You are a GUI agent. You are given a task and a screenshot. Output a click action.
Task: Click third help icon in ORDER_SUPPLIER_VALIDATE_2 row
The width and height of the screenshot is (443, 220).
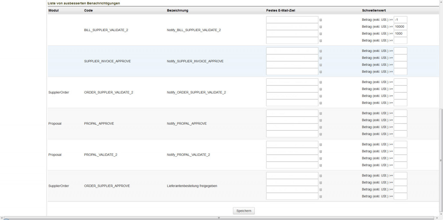click(321, 96)
